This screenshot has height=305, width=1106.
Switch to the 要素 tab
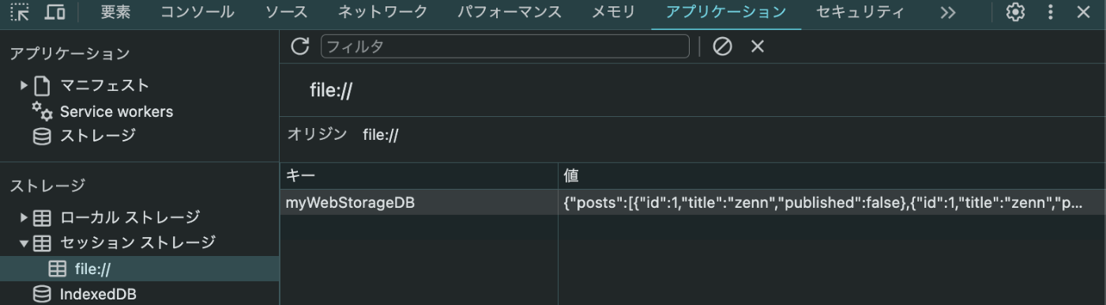click(x=116, y=12)
